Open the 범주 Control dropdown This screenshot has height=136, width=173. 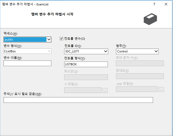click(x=137, y=51)
